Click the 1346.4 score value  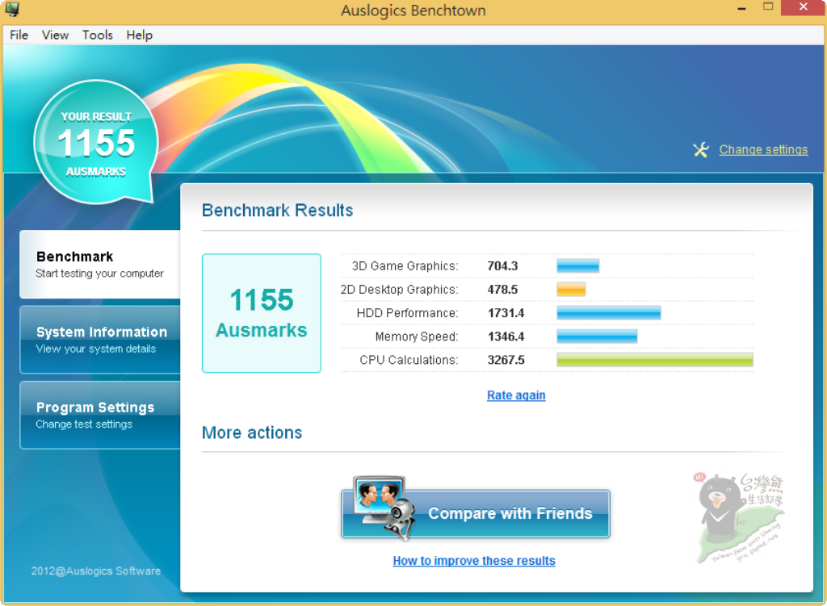tap(506, 336)
